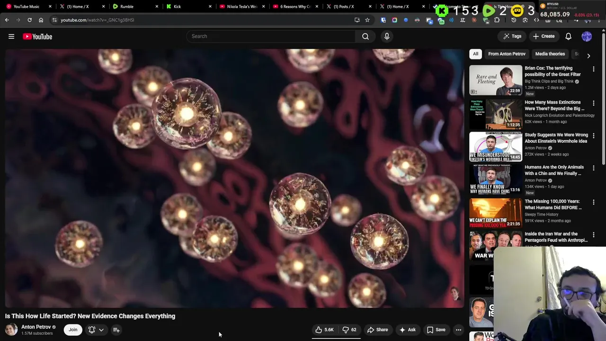
Task: Open The Missing 100,000 Years video thumbnail
Action: click(496, 213)
